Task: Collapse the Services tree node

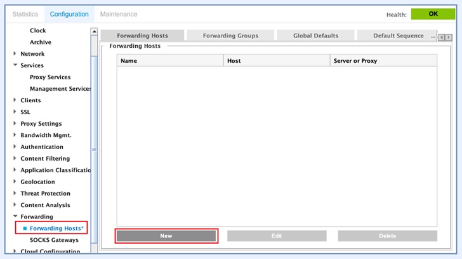Action: click(x=15, y=65)
